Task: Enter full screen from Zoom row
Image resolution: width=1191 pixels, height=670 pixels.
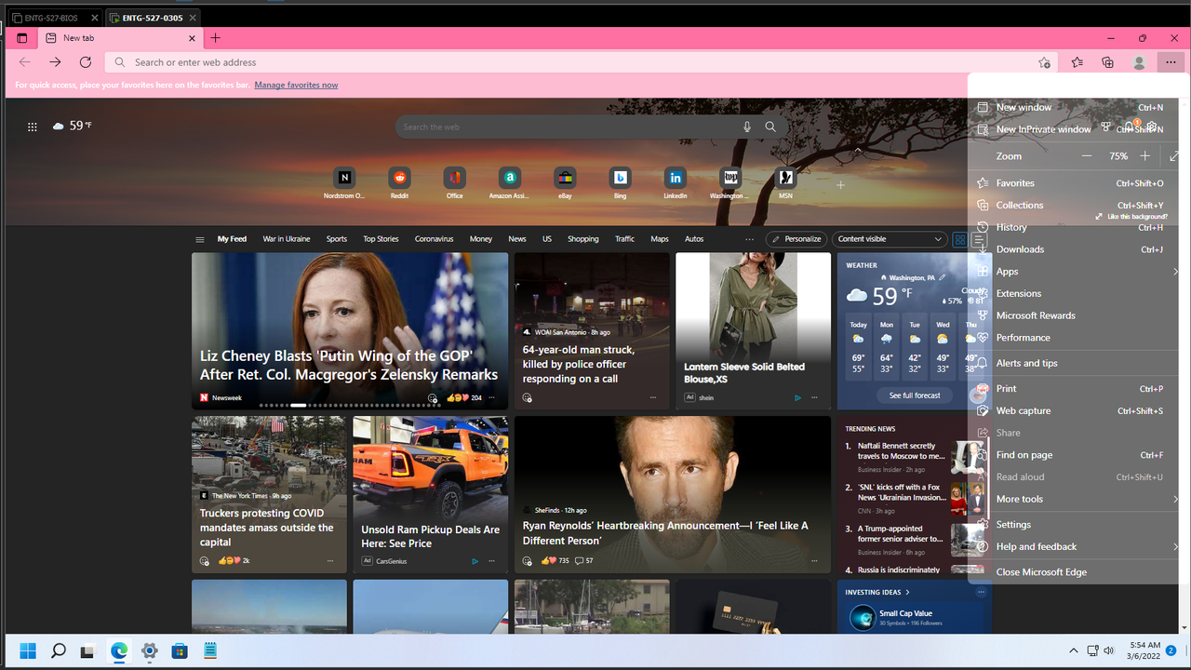Action: [x=1175, y=156]
